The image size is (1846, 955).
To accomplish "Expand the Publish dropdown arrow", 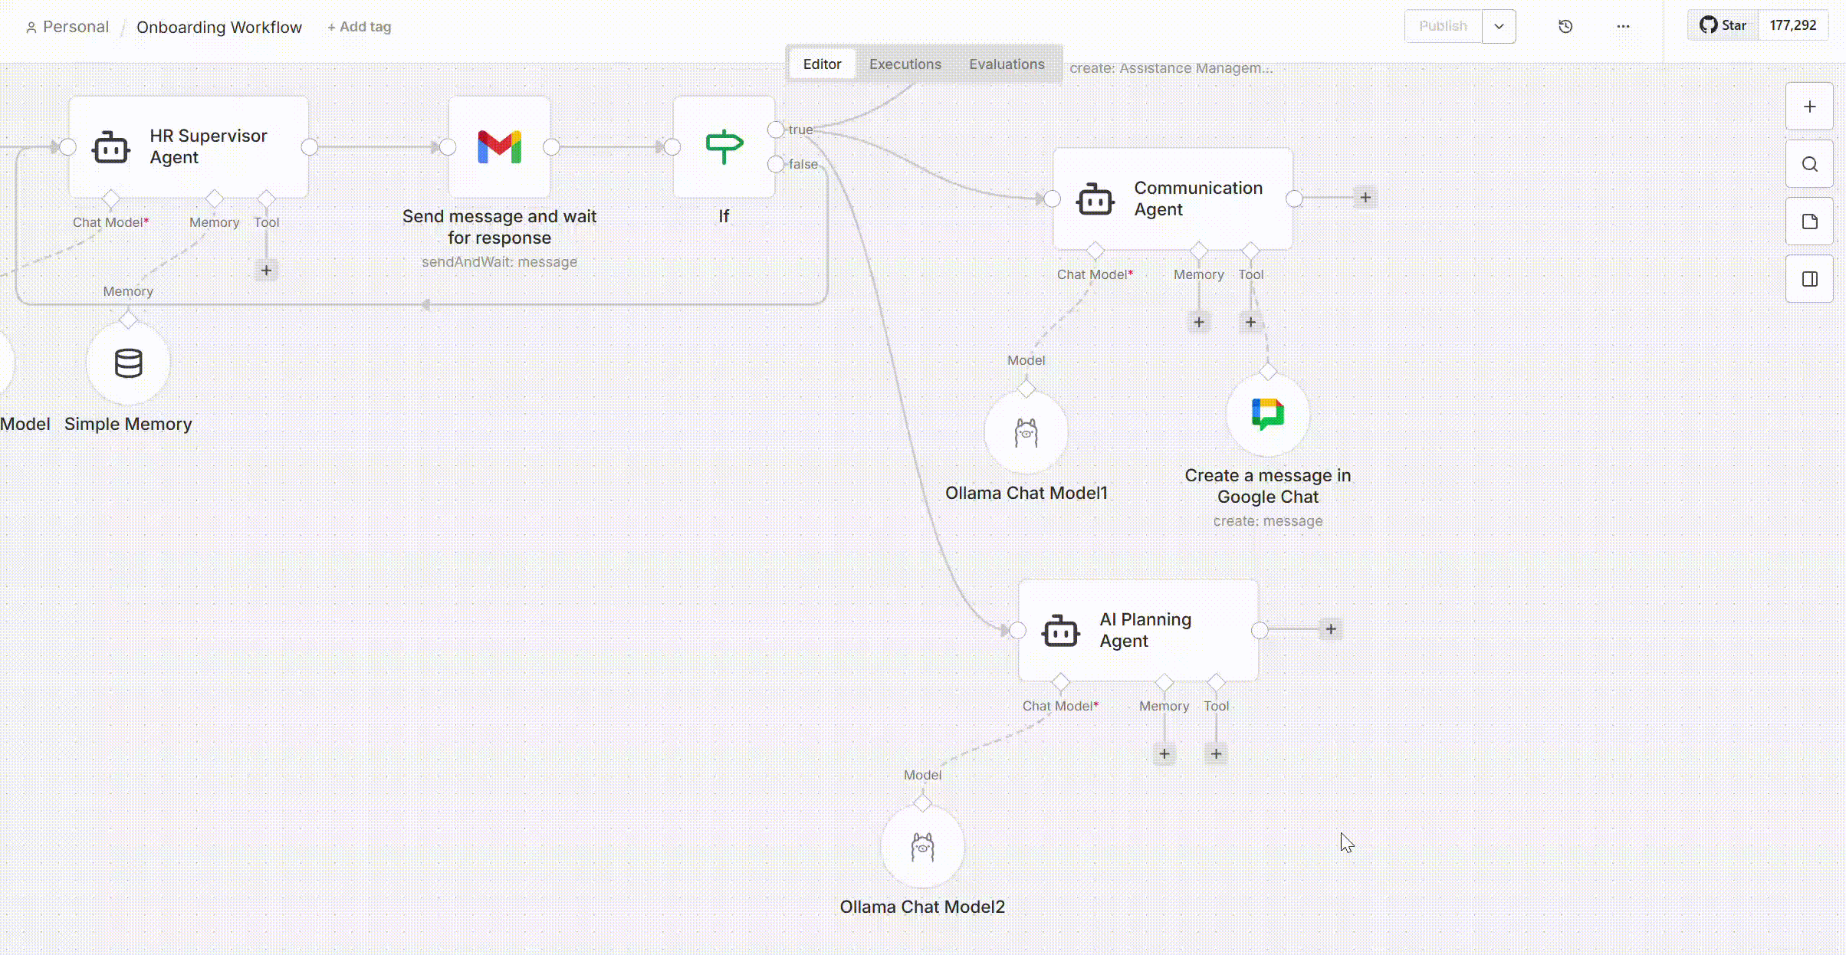I will (1499, 27).
